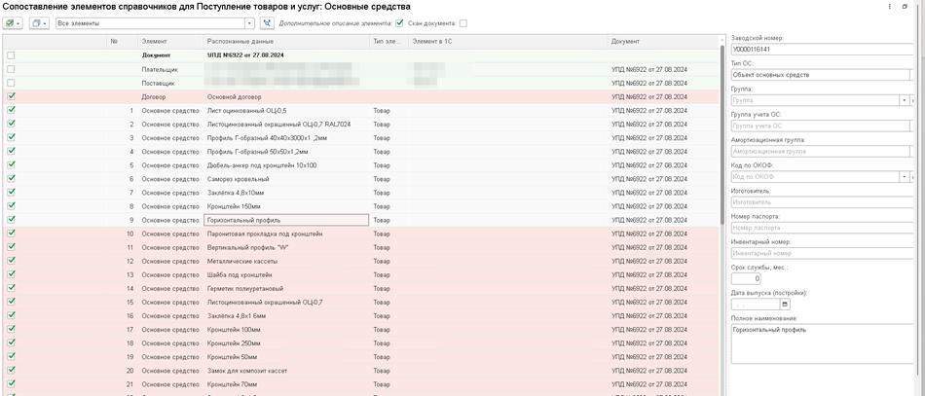Click the Тип ОС input field

coord(820,75)
